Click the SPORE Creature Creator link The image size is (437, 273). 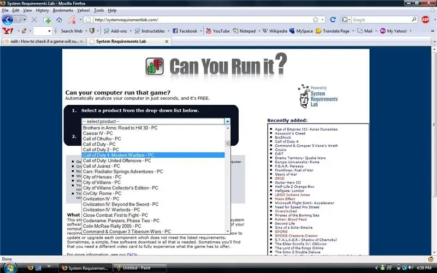(296, 236)
